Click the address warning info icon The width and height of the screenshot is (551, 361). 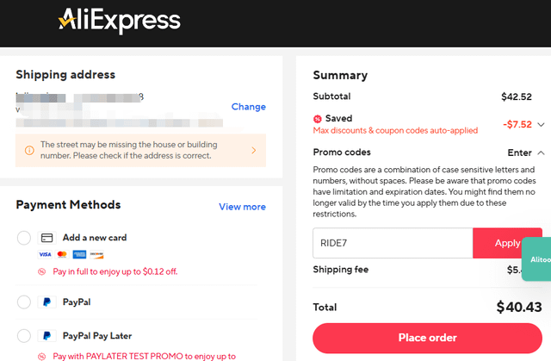(x=29, y=150)
